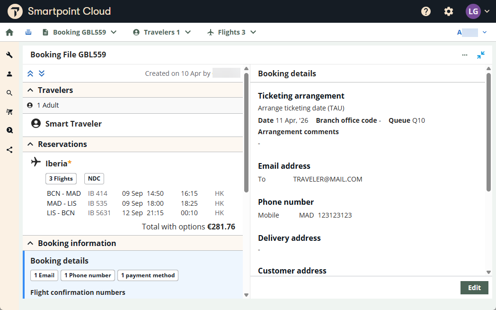Collapse all sections with double up chevron
496x310 pixels.
pos(30,73)
